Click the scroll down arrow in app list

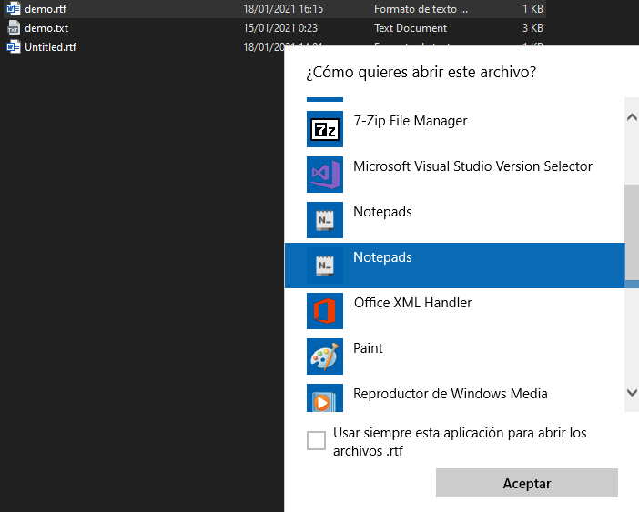(x=632, y=393)
